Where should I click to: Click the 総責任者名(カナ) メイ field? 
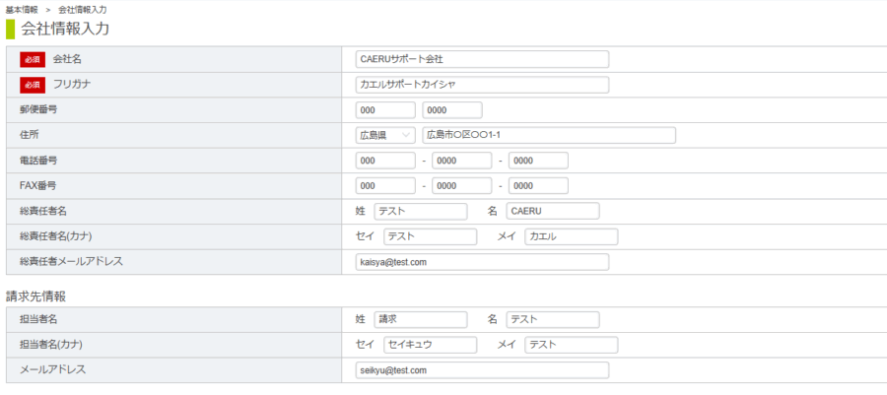(571, 236)
